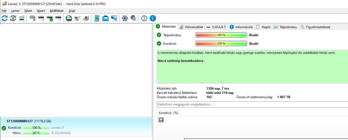Click the floppy save icon below Kondíció tab
Image resolution: width=348 pixels, height=140 pixels.
161,120
